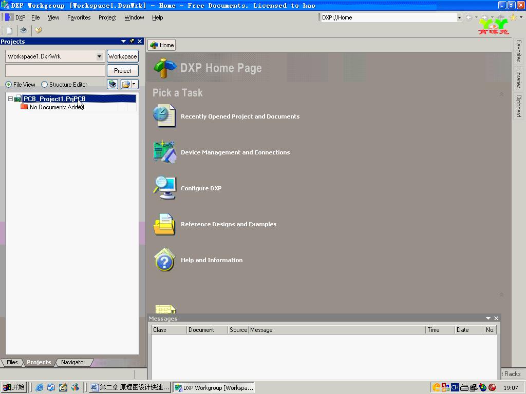This screenshot has height=394, width=526.
Task: Open the Libraries side panel tab
Action: click(x=519, y=78)
